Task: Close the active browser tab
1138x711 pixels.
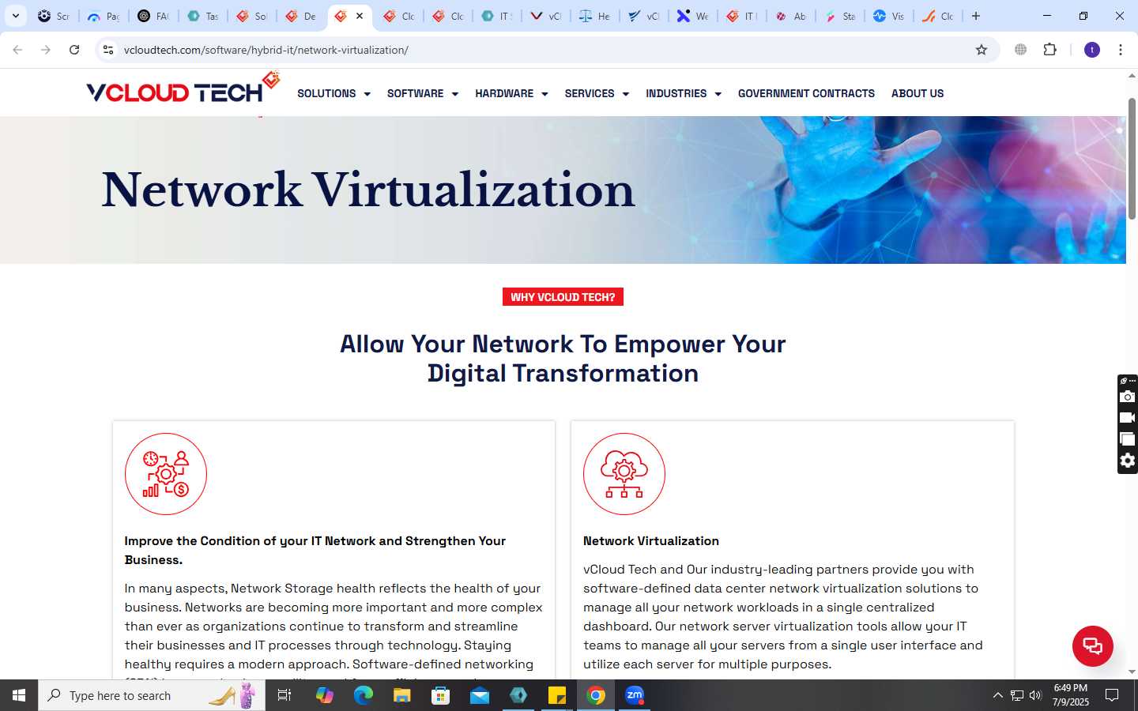Action: (360, 16)
